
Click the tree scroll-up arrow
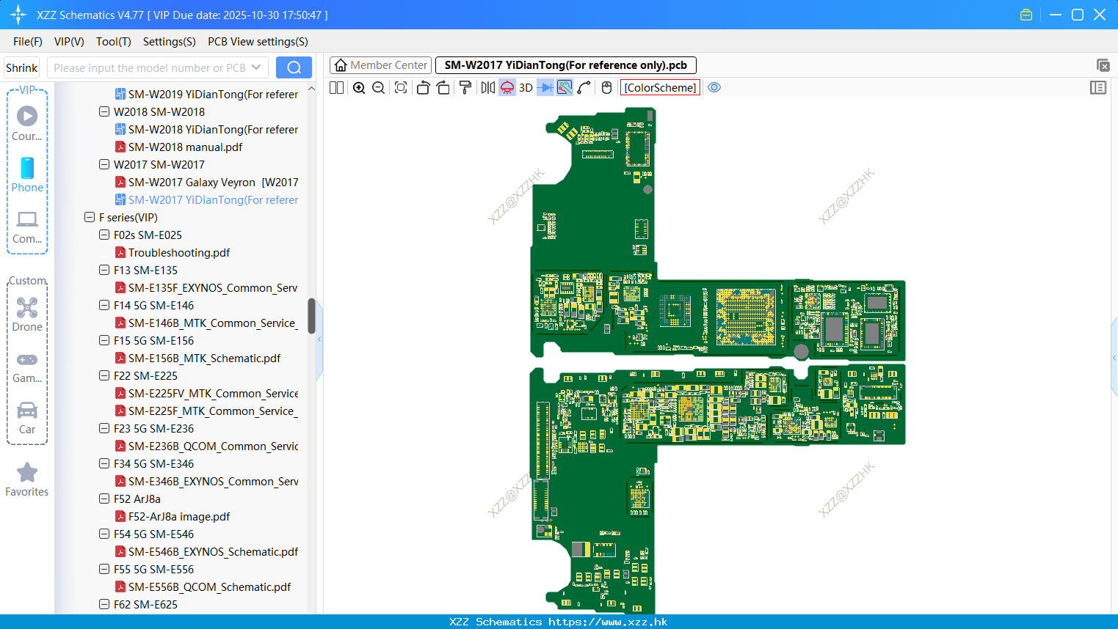pos(311,89)
